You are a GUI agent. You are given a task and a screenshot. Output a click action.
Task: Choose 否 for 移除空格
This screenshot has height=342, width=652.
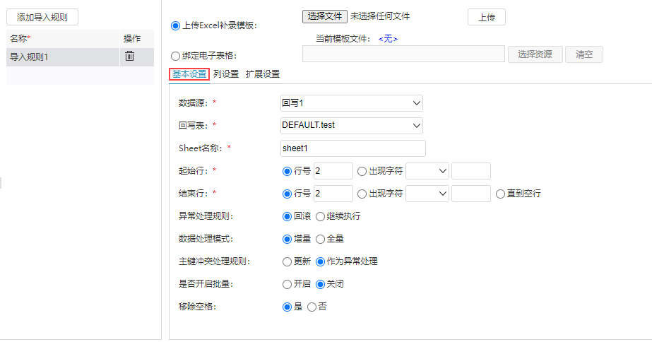[x=312, y=307]
